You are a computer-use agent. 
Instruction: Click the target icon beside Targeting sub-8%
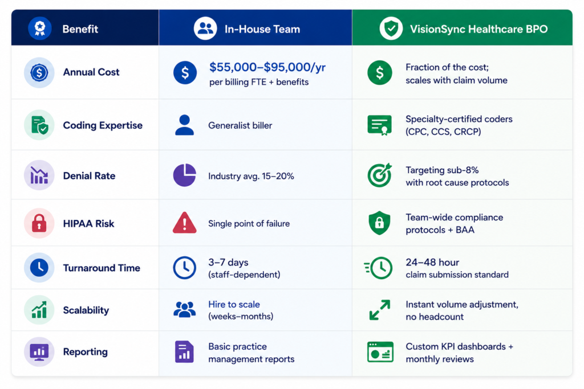[x=379, y=175]
